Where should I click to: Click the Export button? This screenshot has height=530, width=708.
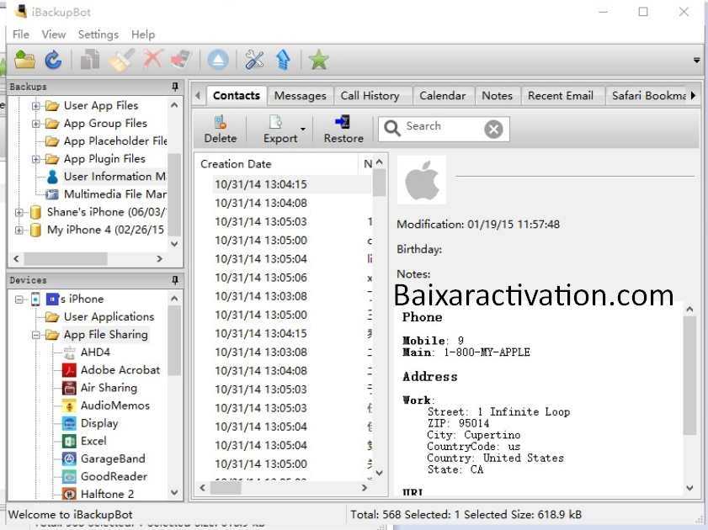pos(280,129)
